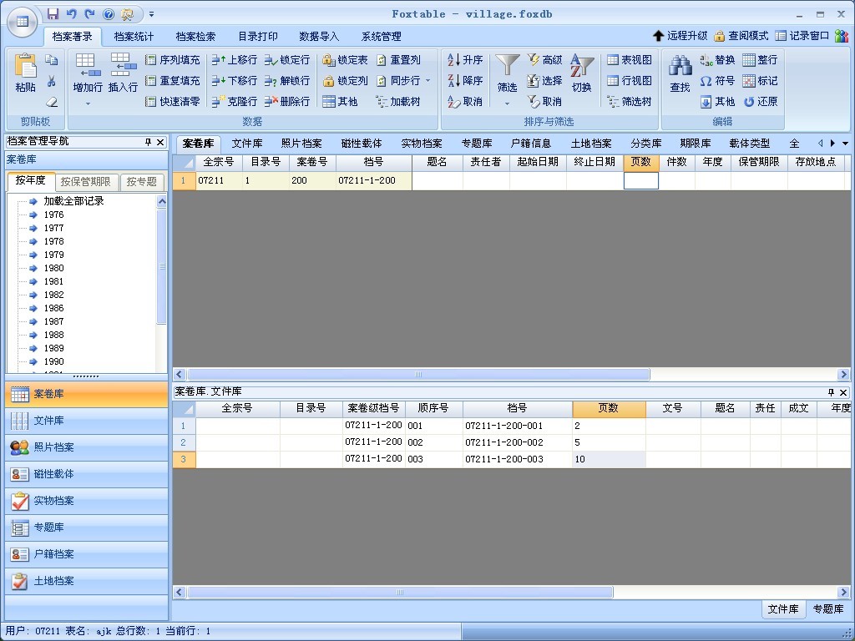Open the 系统管理 ribbon tab

coord(381,37)
